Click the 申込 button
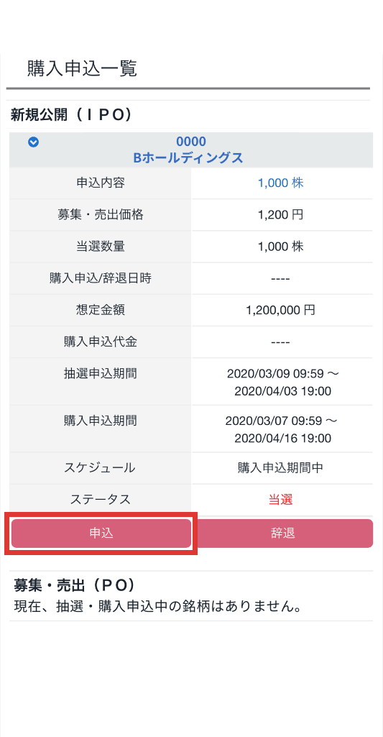Screen dimensions: 383x737 (101, 534)
